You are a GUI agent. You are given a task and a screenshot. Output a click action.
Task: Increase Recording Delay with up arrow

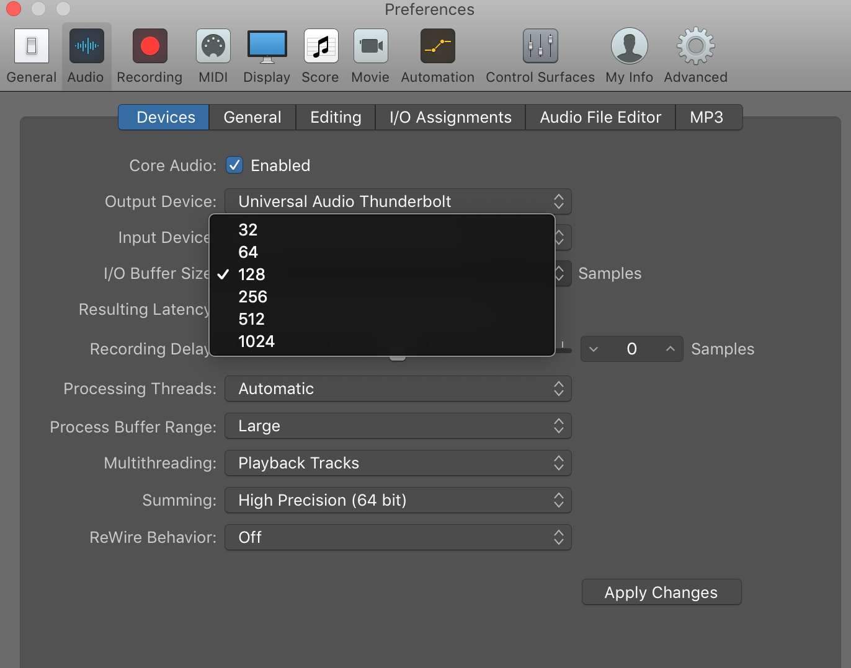[670, 349]
